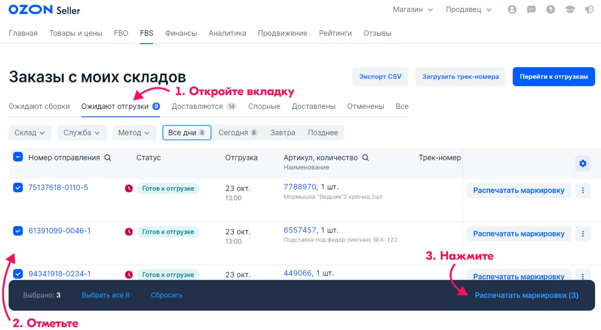Click the OZON Seller logo
Screen dimensions: 601x330
click(x=44, y=10)
